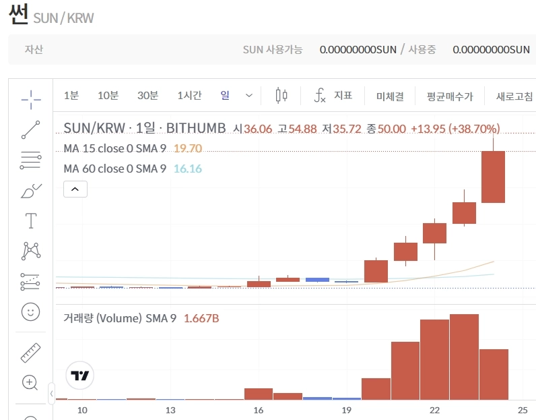Click the date 13 on time axis

[x=170, y=410]
